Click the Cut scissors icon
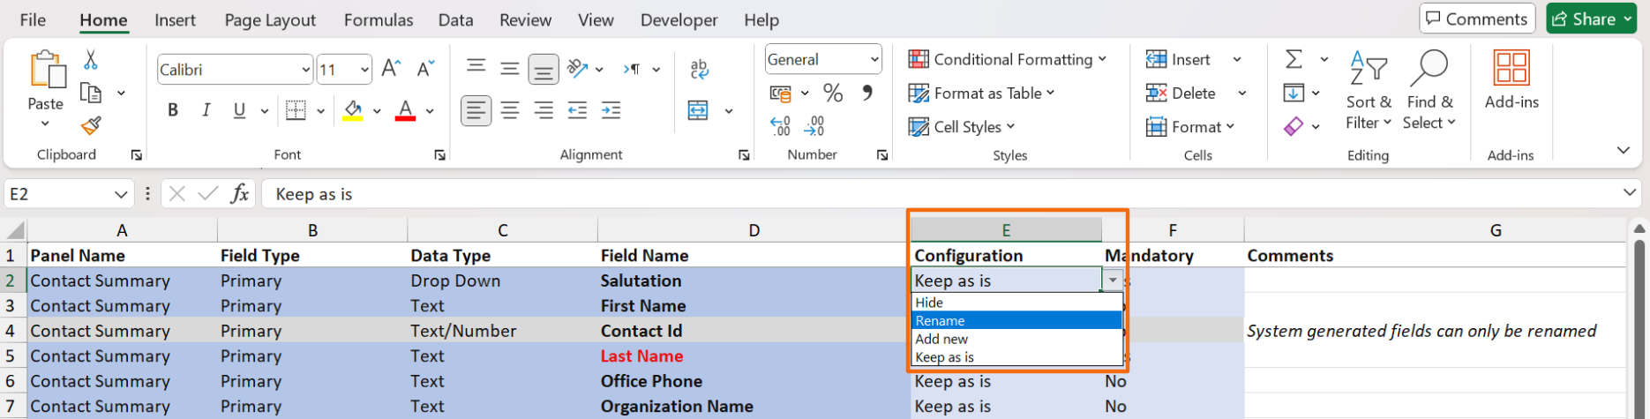This screenshot has height=419, width=1650. pos(91,60)
